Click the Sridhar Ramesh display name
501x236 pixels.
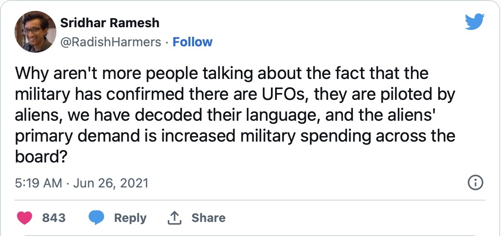pyautogui.click(x=110, y=23)
